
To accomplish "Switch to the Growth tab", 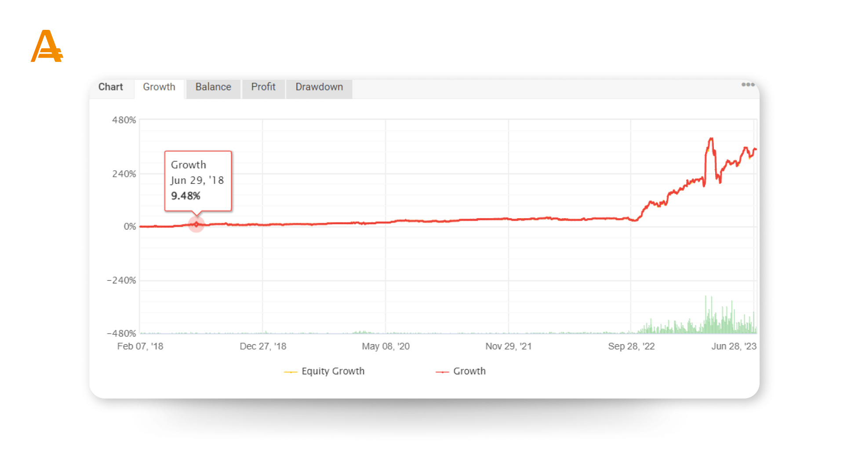I will [159, 87].
